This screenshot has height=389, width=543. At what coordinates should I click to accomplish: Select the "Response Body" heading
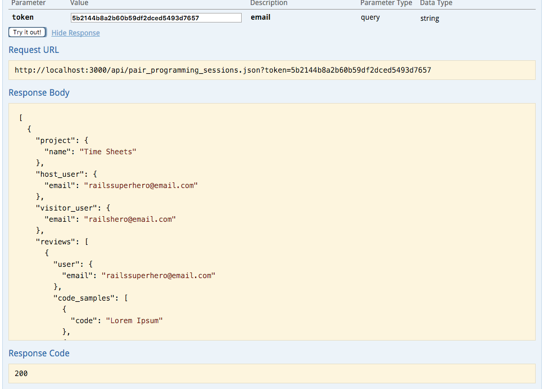point(39,92)
